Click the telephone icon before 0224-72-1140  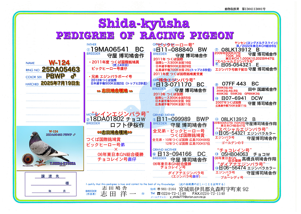159,193
